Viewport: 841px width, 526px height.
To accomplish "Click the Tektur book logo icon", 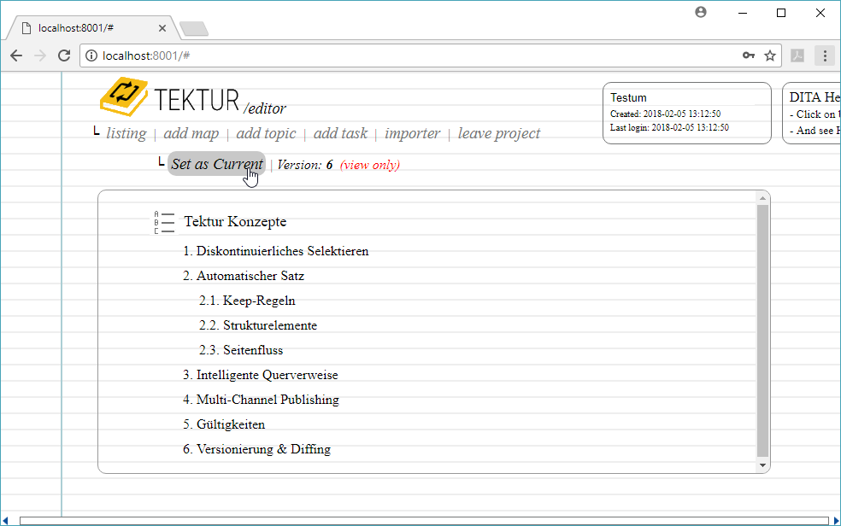I will 124,96.
